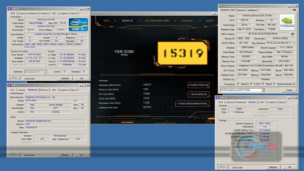Click the GPU-Z title bar app icon

(221, 6)
